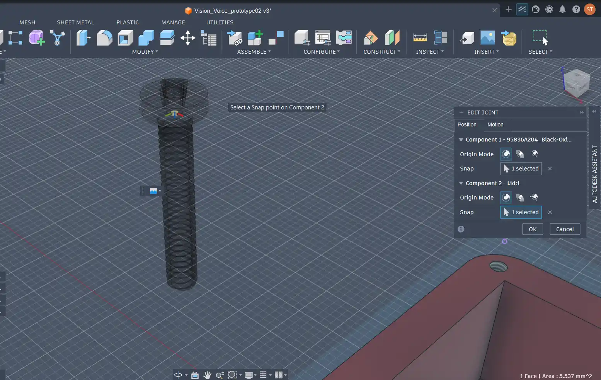The width and height of the screenshot is (601, 380).
Task: Click the Look At icon
Action: [x=195, y=375]
